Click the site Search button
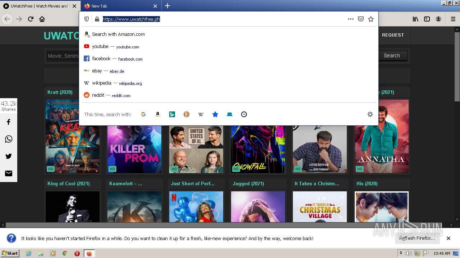Image resolution: width=460 pixels, height=258 pixels. pos(392,56)
